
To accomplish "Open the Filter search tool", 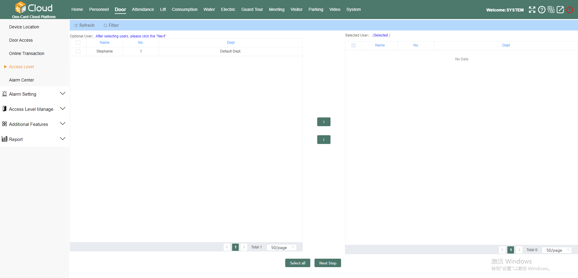I will (111, 25).
